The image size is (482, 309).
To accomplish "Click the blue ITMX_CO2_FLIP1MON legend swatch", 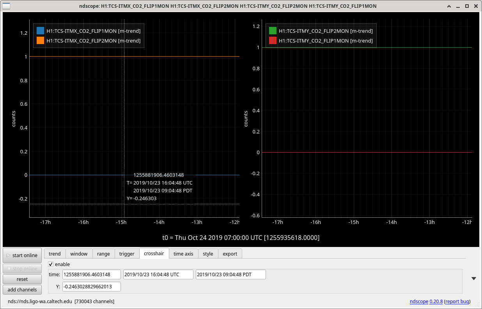I will [x=41, y=31].
